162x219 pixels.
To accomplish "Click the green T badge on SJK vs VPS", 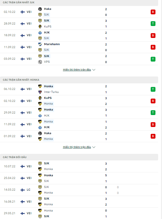I will pos(153,59).
